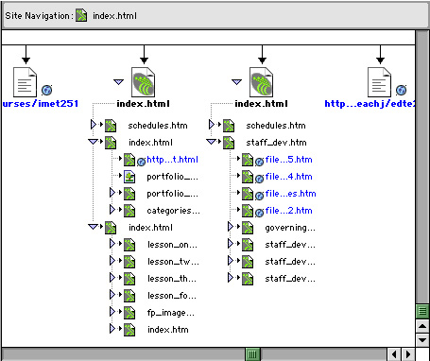Collapse the large index.html node in third column
The width and height of the screenshot is (430, 361).
(236, 82)
